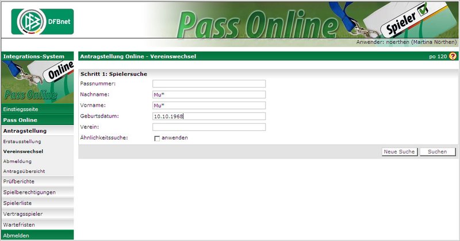Viewport: 460px width, 241px height.
Task: Open the orange help question mark icon
Action: 453,56
